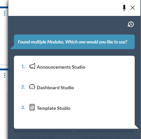Select option number 1 in the list
This screenshot has height=139, width=141.
click(23, 66)
